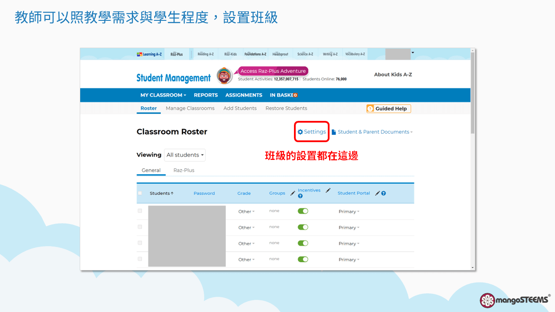Viewport: 555px width, 312px height.
Task: Open second row Primary portal dropdown
Action: [349, 227]
